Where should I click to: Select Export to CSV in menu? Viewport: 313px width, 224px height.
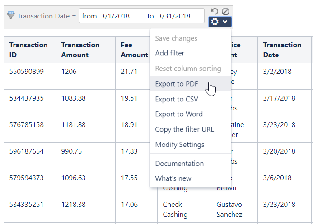[x=176, y=99]
